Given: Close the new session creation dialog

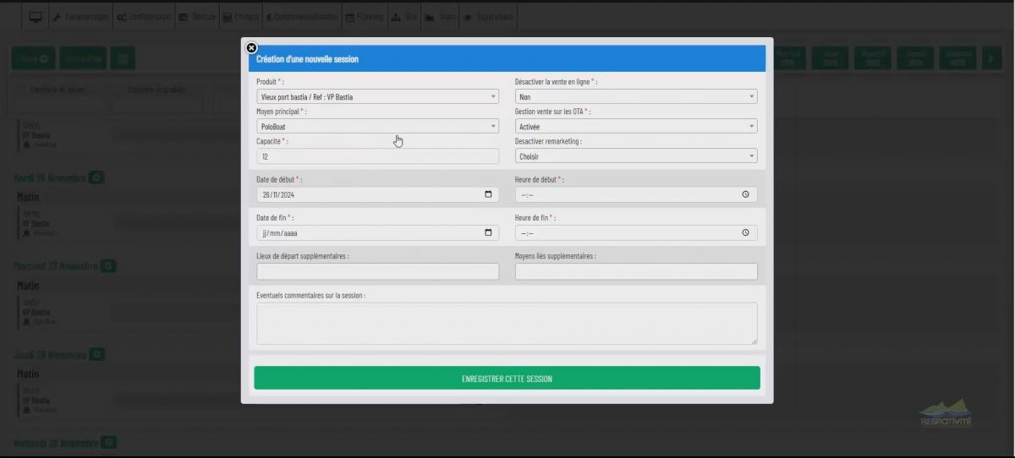Looking at the screenshot, I should [x=251, y=48].
